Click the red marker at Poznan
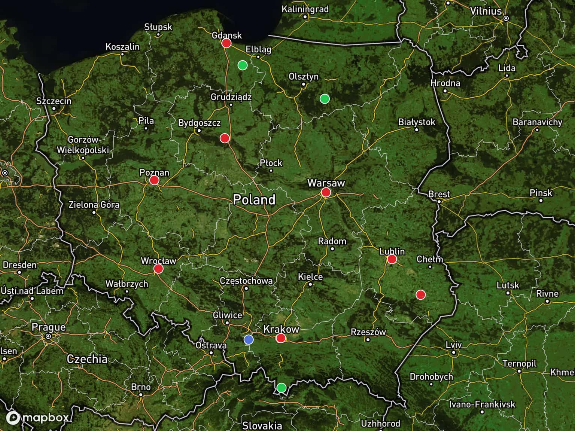The height and width of the screenshot is (431, 575). [x=154, y=180]
